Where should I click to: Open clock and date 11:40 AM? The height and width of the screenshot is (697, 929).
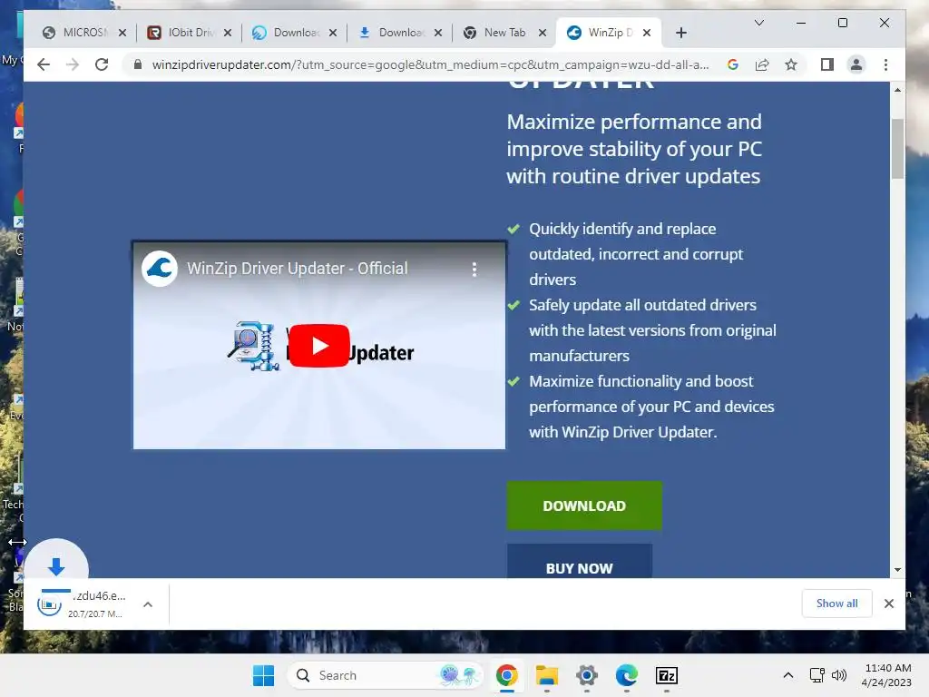coord(887,675)
